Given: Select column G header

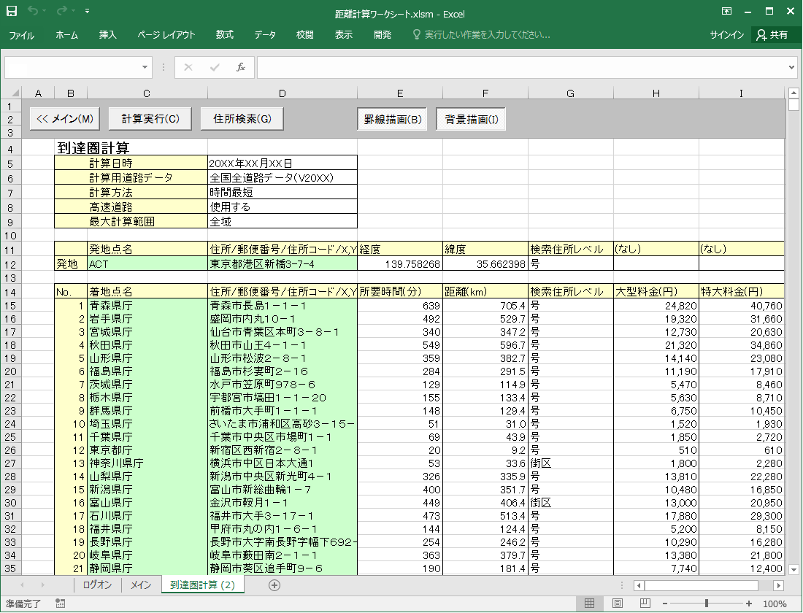Looking at the screenshot, I should click(571, 93).
